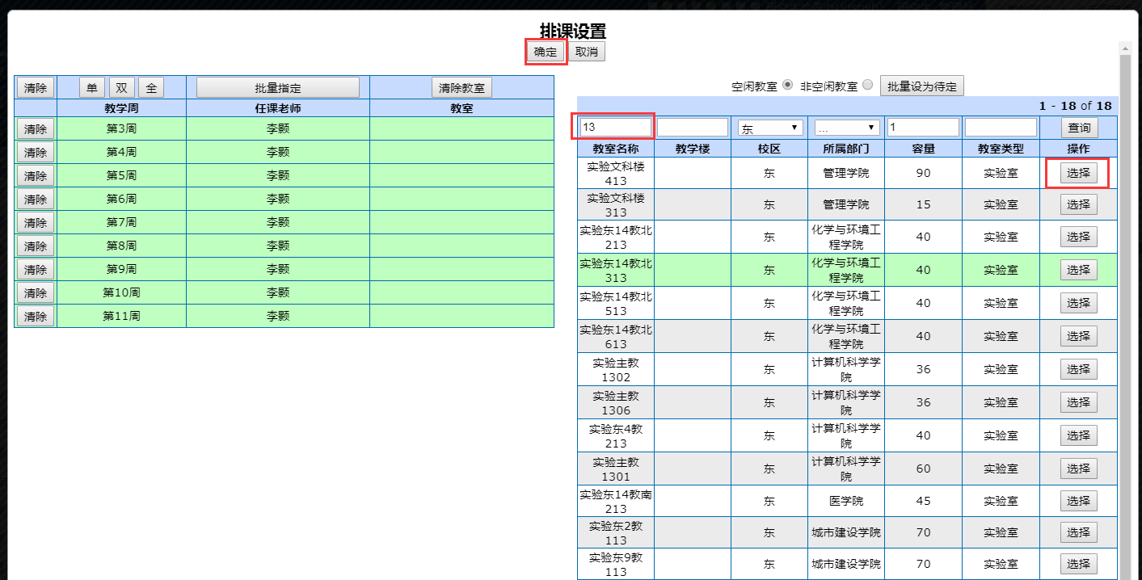1142x580 pixels.
Task: Click the 查询 button
Action: point(1079,128)
